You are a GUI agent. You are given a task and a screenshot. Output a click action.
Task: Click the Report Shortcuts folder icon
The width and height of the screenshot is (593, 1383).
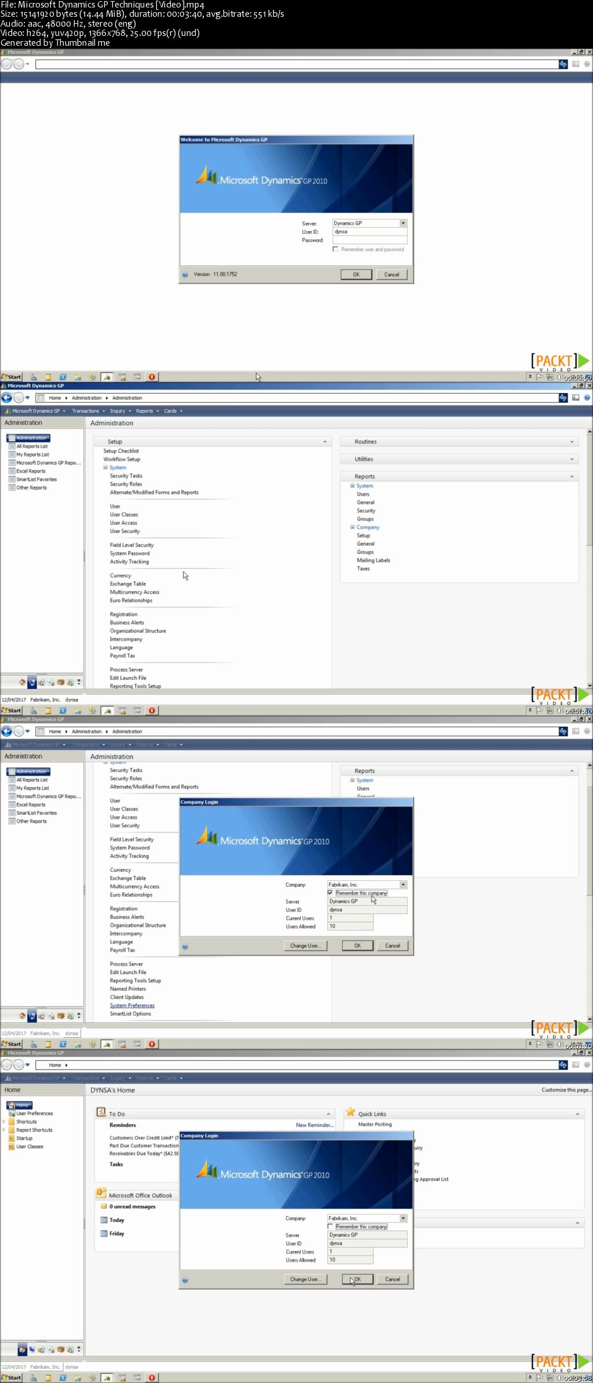(x=12, y=1130)
